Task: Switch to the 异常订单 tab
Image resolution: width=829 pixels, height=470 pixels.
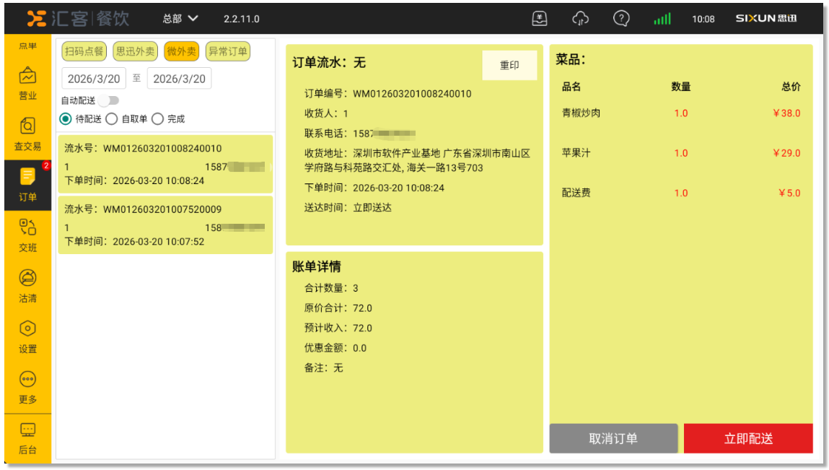Action: [x=227, y=51]
